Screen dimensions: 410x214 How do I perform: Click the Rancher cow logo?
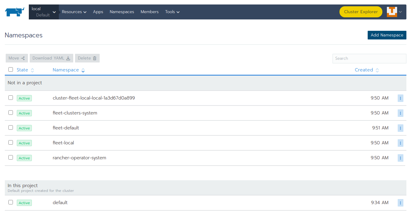tap(14, 12)
